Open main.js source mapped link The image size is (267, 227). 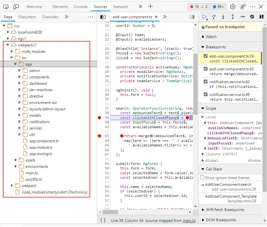(189, 221)
